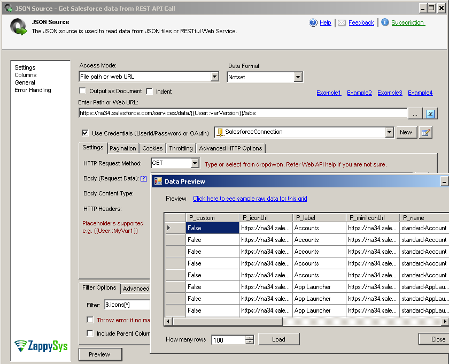Image resolution: width=449 pixels, height=364 pixels.
Task: Click the JSON Source component icon in the header
Action: pyautogui.click(x=18, y=27)
